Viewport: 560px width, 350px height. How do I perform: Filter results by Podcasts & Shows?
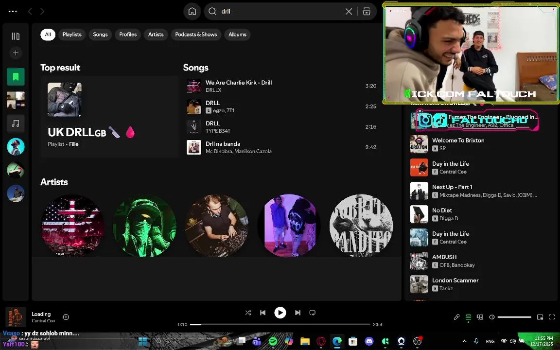pyautogui.click(x=196, y=35)
